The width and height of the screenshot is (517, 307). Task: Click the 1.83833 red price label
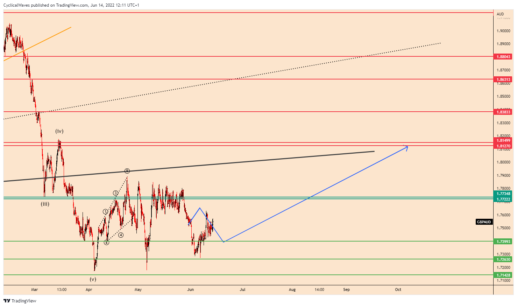click(x=503, y=112)
